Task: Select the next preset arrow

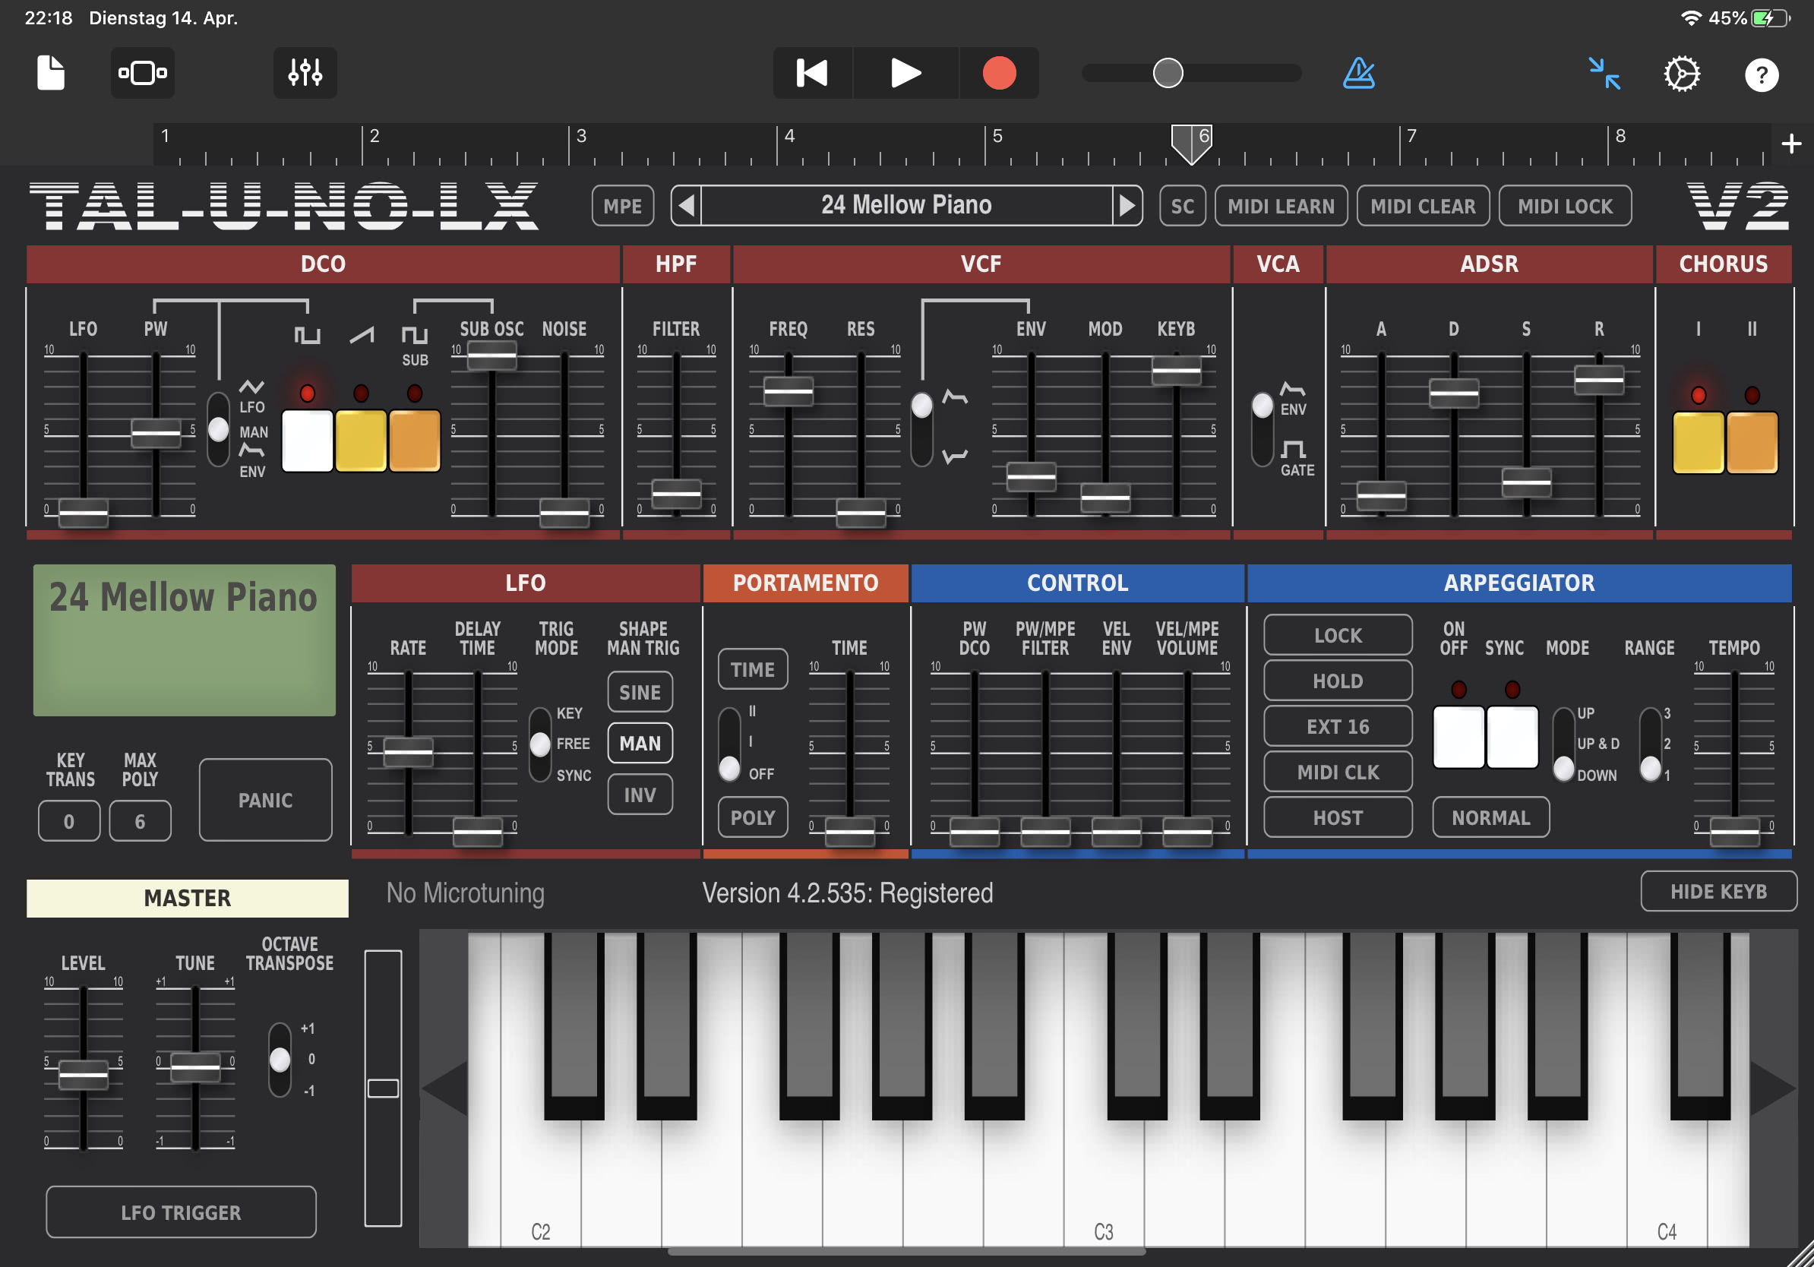Action: 1127,206
